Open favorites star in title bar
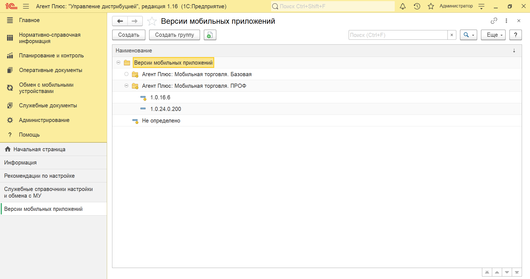 (x=431, y=6)
